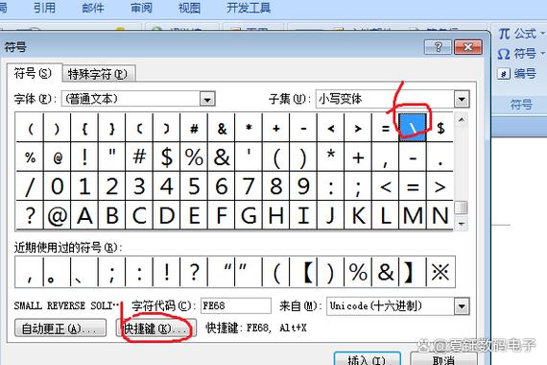Image resolution: width=547 pixels, height=365 pixels.
Task: Pick the 、 enumeration comma from recently used
Action: pyautogui.click(x=84, y=272)
